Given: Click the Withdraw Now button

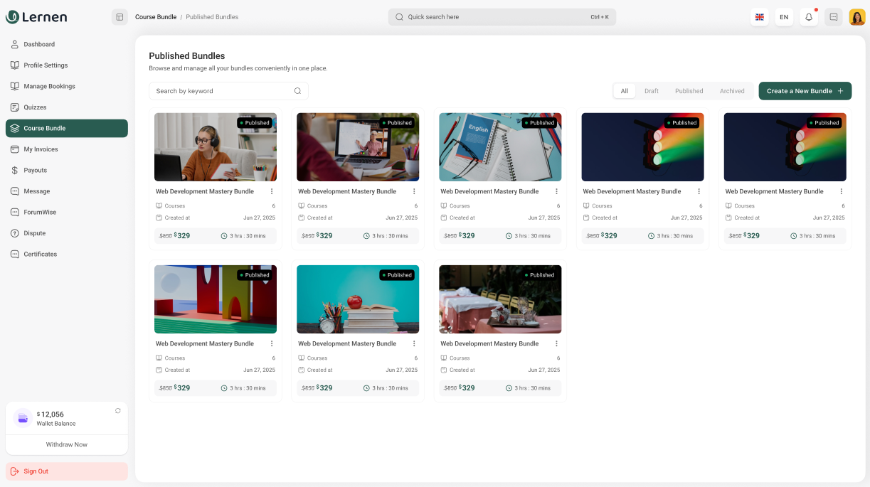Looking at the screenshot, I should 67,444.
